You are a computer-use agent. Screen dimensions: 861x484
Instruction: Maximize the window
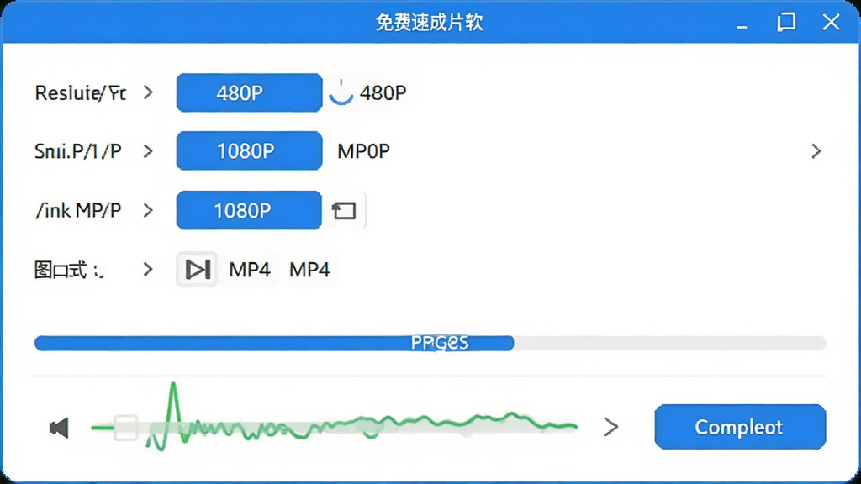(x=786, y=22)
